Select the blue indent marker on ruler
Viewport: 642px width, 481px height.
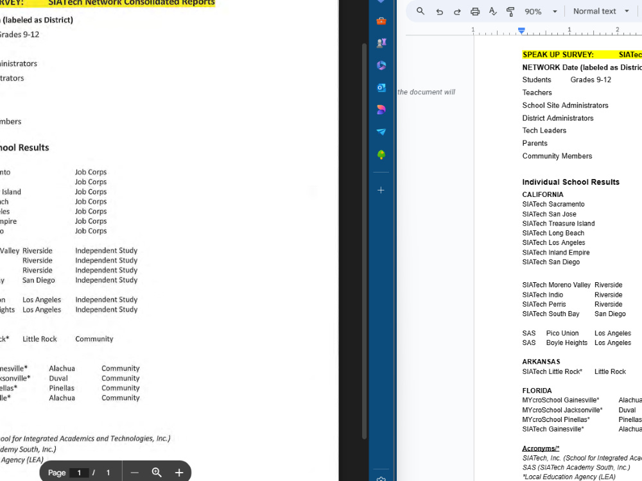521,31
